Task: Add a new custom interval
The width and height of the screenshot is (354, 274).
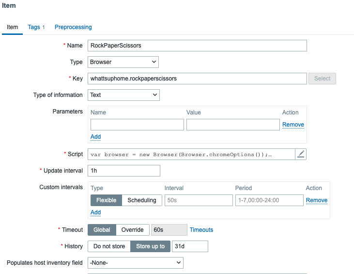Action: click(96, 212)
